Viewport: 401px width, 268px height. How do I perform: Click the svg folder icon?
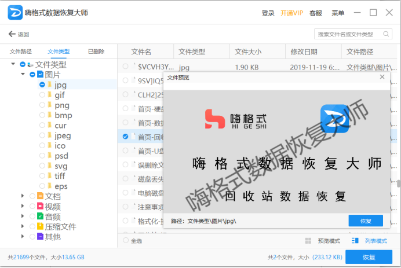coord(50,166)
